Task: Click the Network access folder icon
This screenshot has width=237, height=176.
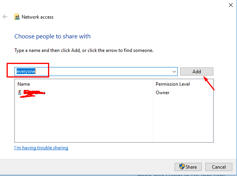Action: point(17,17)
